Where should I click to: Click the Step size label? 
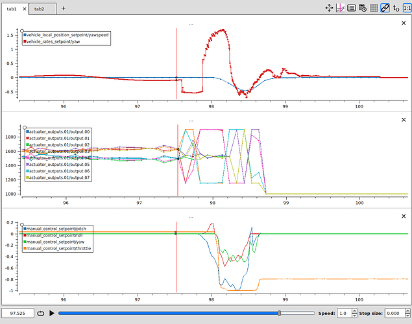pos(370,313)
